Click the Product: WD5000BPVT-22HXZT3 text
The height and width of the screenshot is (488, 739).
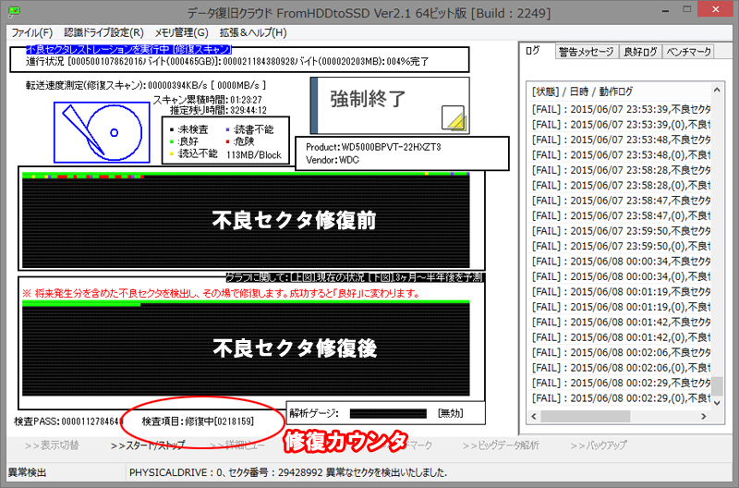click(x=373, y=147)
